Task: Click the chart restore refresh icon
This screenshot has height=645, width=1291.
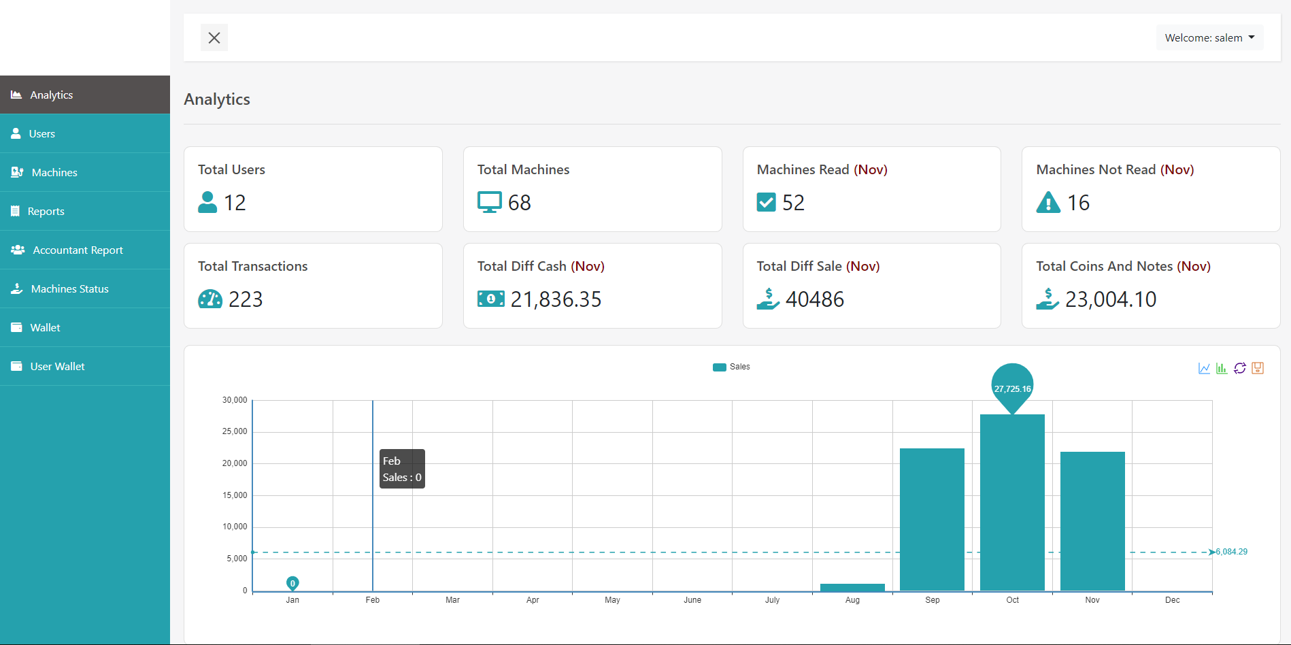Action: tap(1240, 368)
